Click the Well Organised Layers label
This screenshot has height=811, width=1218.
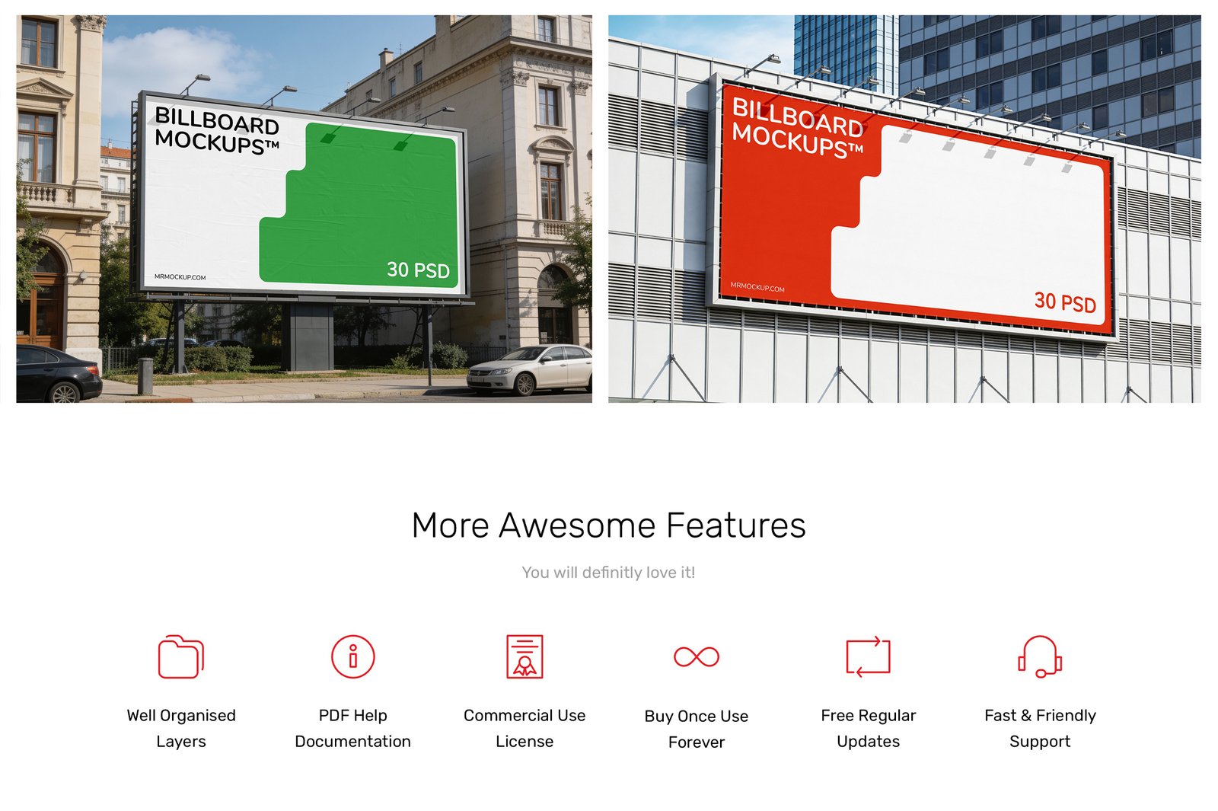pos(181,728)
